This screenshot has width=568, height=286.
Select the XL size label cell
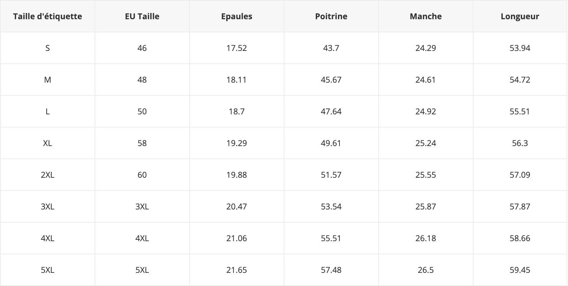[x=48, y=143]
